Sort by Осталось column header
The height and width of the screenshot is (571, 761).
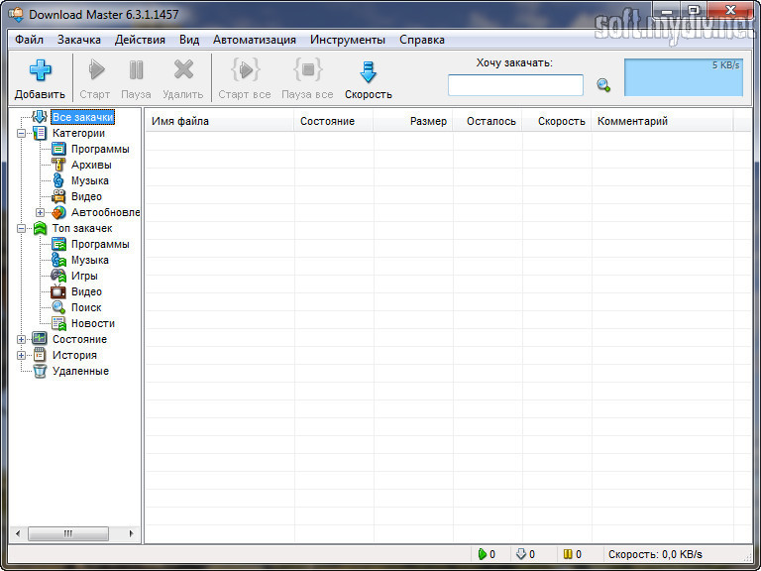[x=488, y=121]
